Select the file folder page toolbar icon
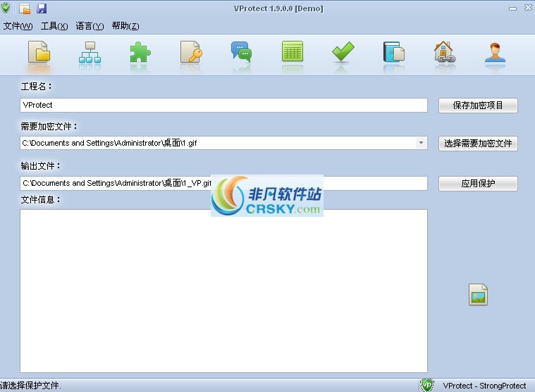 (x=39, y=52)
